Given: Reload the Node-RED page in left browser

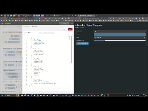Looking at the screenshot, I should coord(5,18).
